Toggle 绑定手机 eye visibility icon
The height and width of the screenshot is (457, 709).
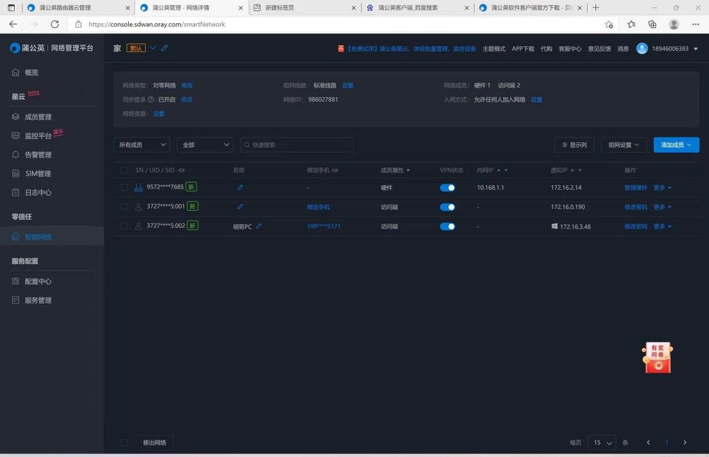pos(335,170)
